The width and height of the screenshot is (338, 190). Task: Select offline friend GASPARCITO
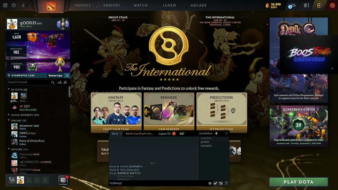[x=40, y=163]
